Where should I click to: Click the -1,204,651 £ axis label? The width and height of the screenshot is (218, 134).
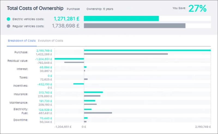click(x=63, y=127)
